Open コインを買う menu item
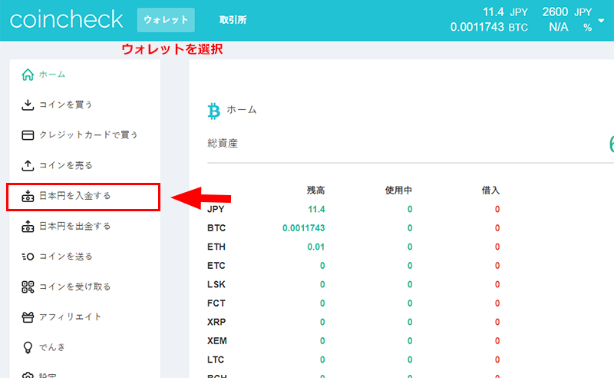 66,104
